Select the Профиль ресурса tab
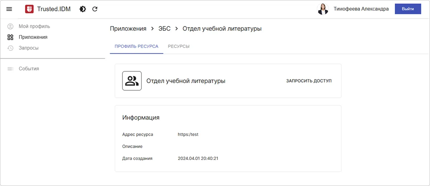Screen dimensions: 430x186 (x=136, y=46)
